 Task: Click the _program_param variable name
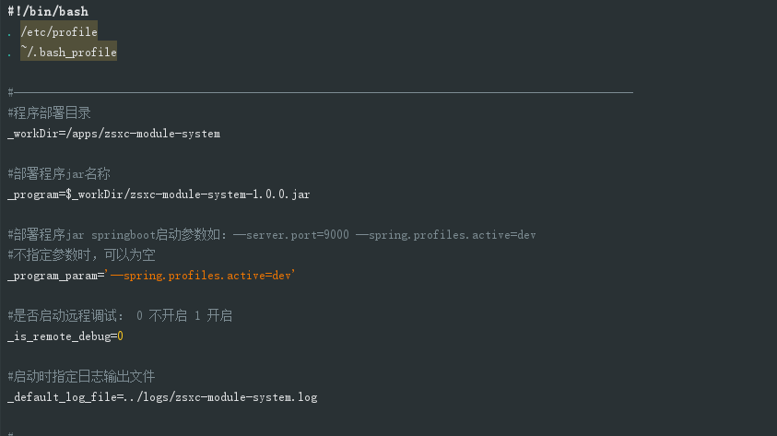click(x=52, y=276)
